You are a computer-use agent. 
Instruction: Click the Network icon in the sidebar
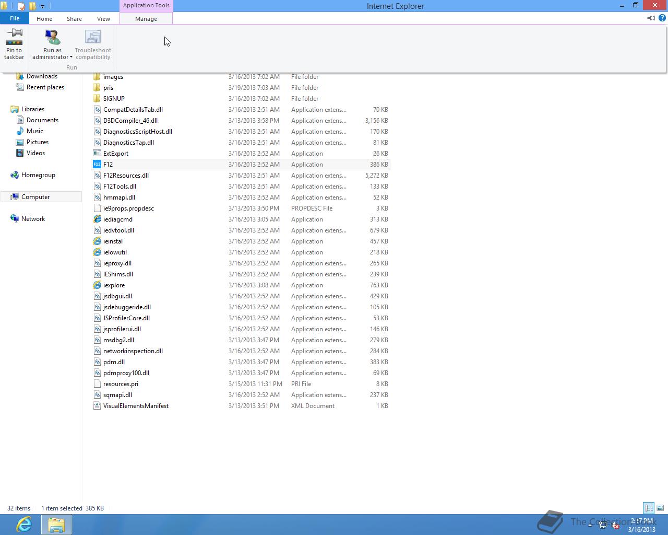coord(15,219)
